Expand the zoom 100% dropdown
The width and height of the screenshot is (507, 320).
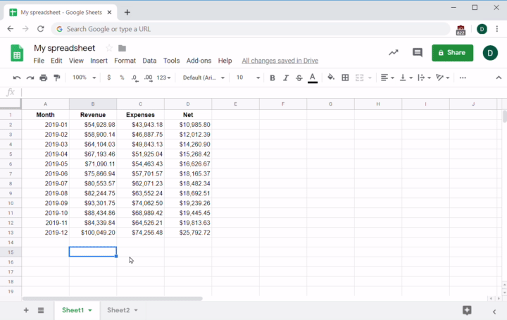84,78
